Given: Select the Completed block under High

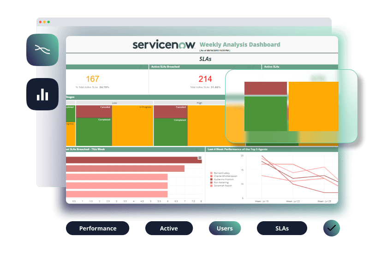Looking at the screenshot, I should [x=171, y=132].
